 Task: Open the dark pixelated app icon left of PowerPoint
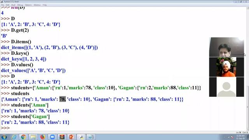62,137
